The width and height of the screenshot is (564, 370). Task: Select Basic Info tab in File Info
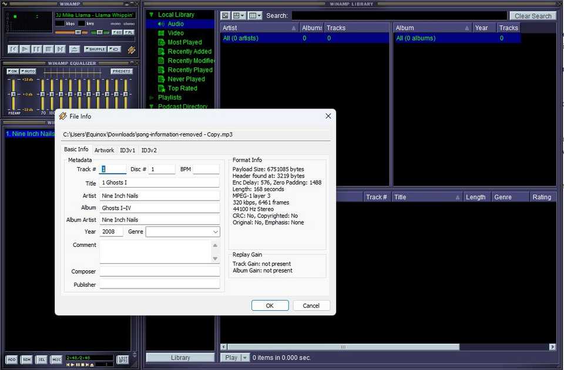[x=76, y=150]
